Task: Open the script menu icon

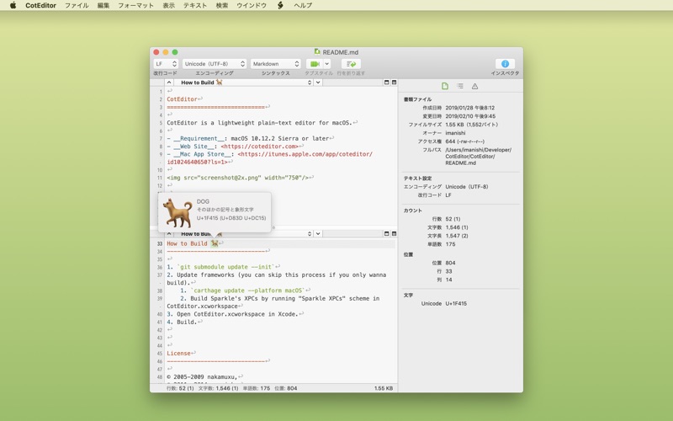Action: [280, 5]
